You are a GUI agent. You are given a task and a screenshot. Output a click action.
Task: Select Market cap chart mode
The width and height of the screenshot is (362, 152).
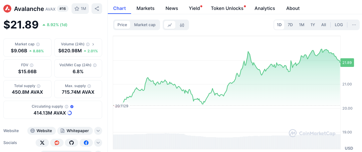(x=145, y=25)
